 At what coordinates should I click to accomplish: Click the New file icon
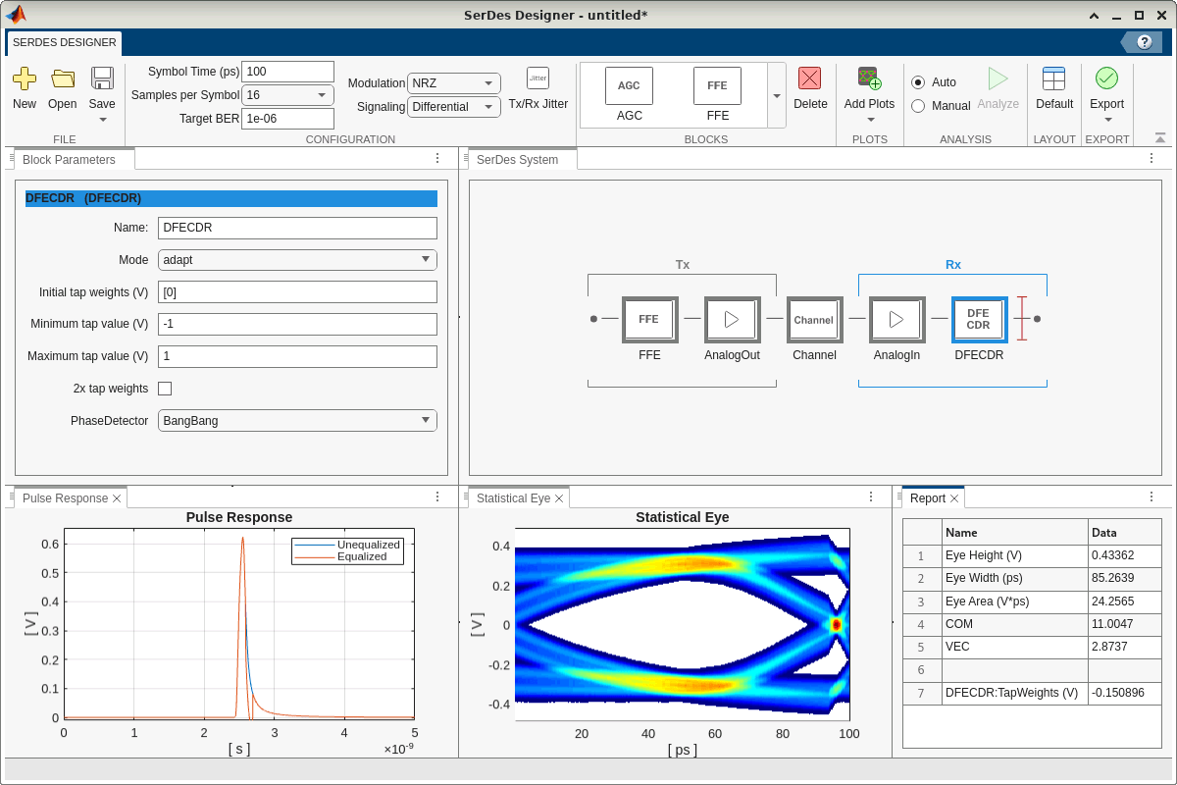click(x=25, y=79)
